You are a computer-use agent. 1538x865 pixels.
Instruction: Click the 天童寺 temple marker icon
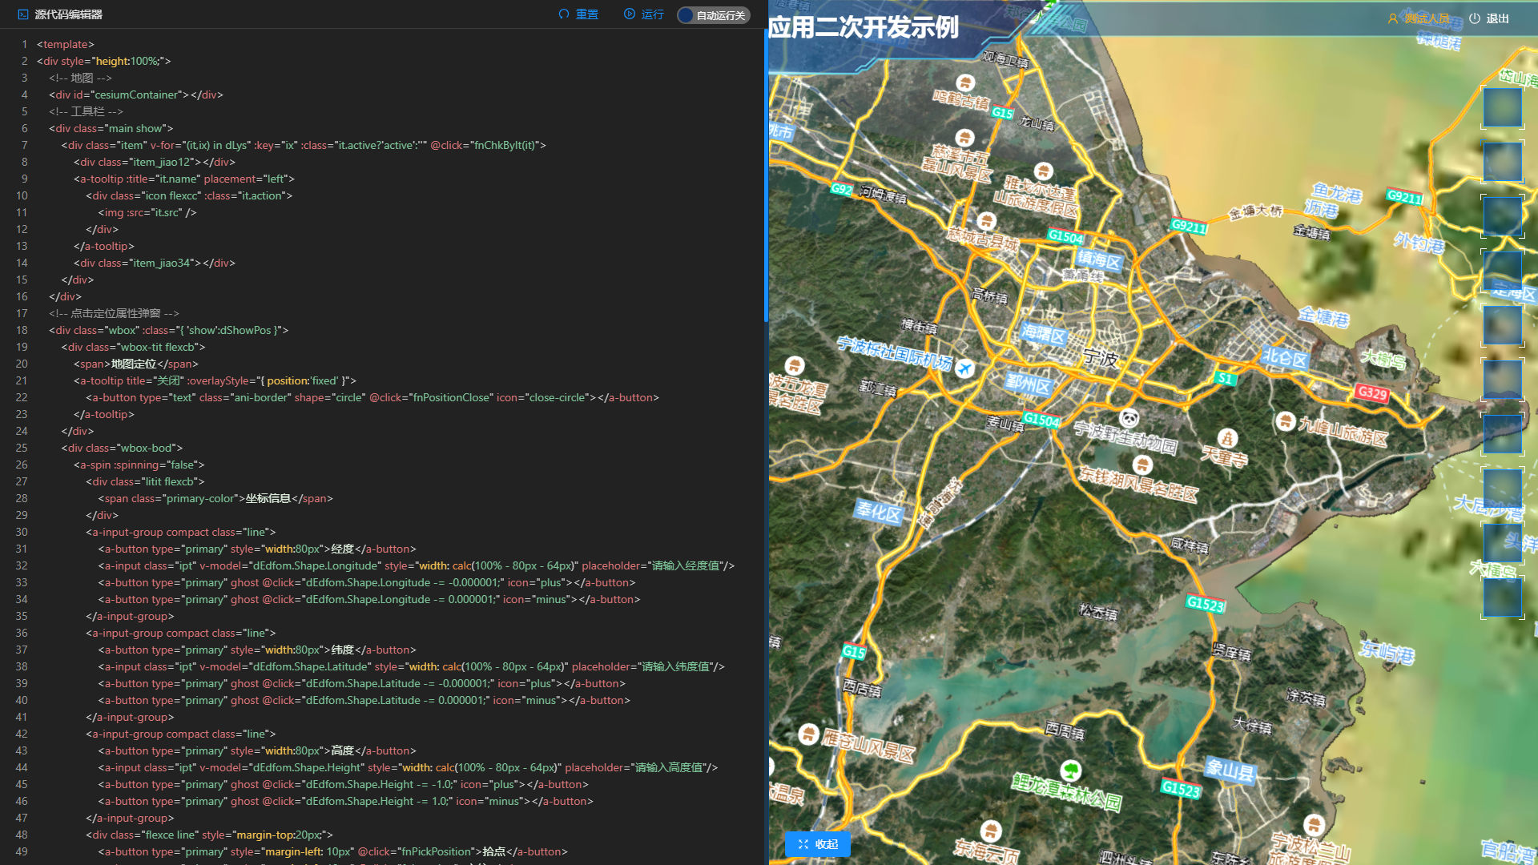(x=1227, y=438)
